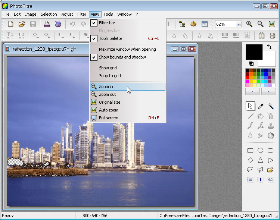This screenshot has height=220, width=280.
Task: Choose the Rectangle selection shape
Action: pyautogui.click(x=251, y=151)
